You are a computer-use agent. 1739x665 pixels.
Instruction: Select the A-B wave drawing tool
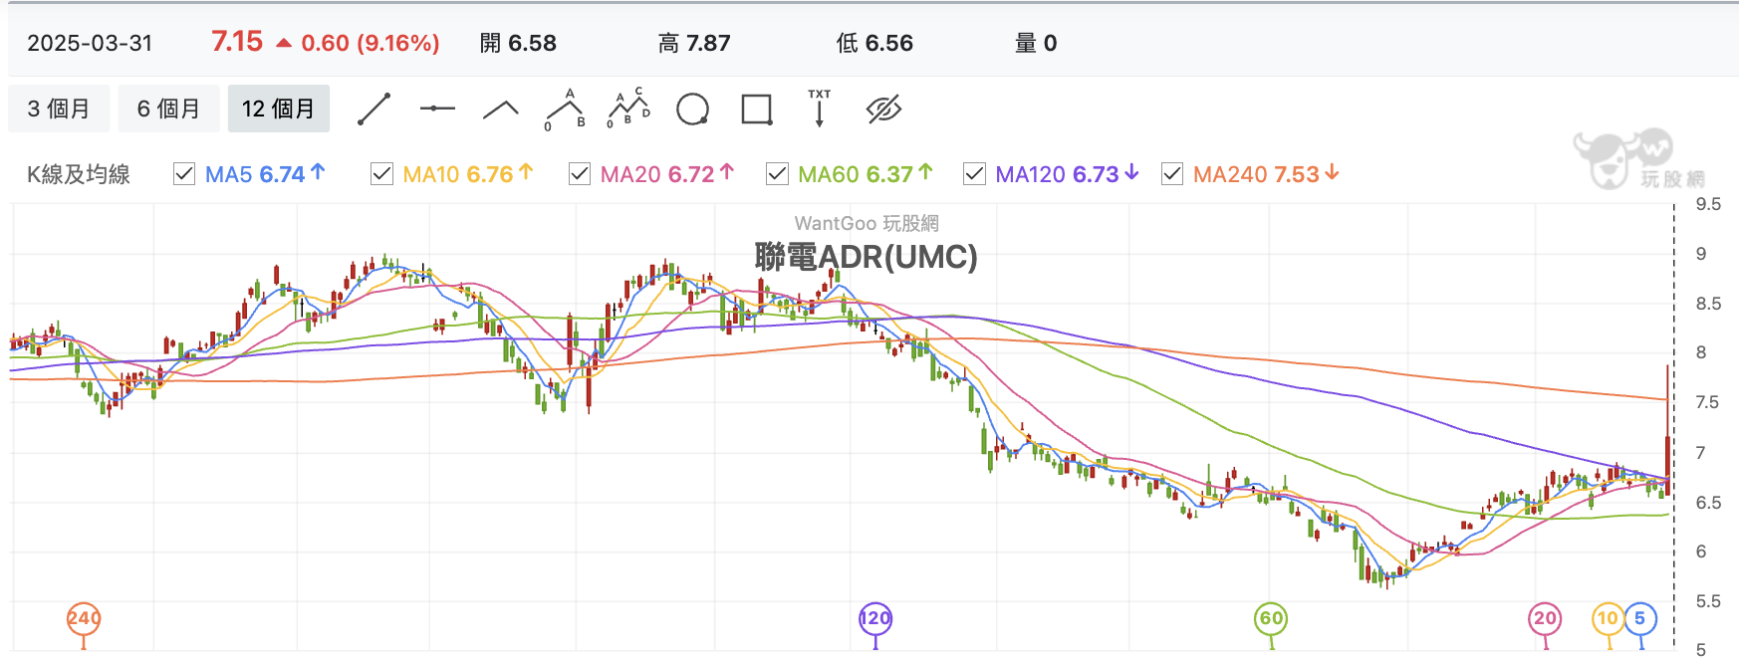pyautogui.click(x=565, y=109)
